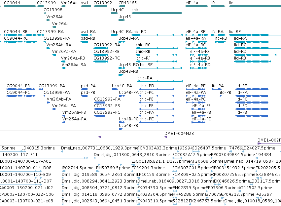Select the Vm26Aa gene label
Image resolution: width=281 pixels, height=206 pixels.
pos(69,3)
